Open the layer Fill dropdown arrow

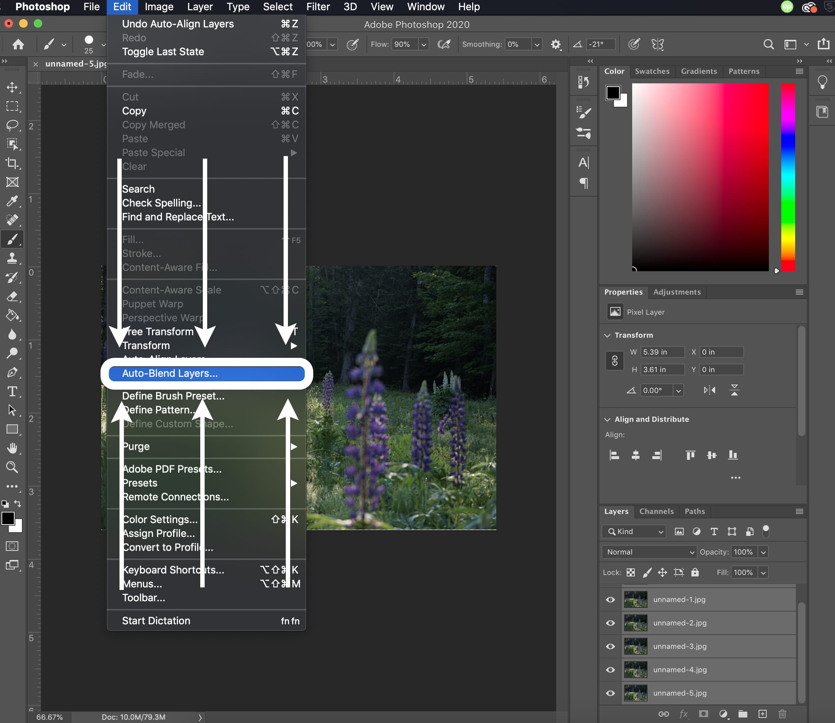(763, 572)
